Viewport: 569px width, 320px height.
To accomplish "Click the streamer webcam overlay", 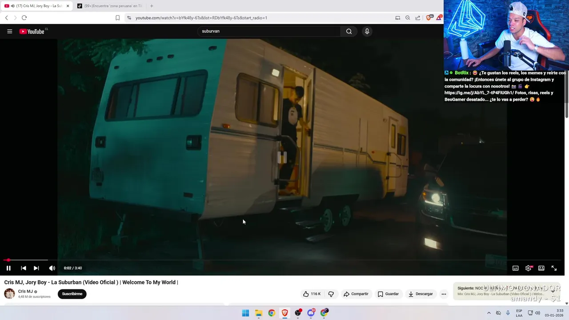I will (x=506, y=35).
